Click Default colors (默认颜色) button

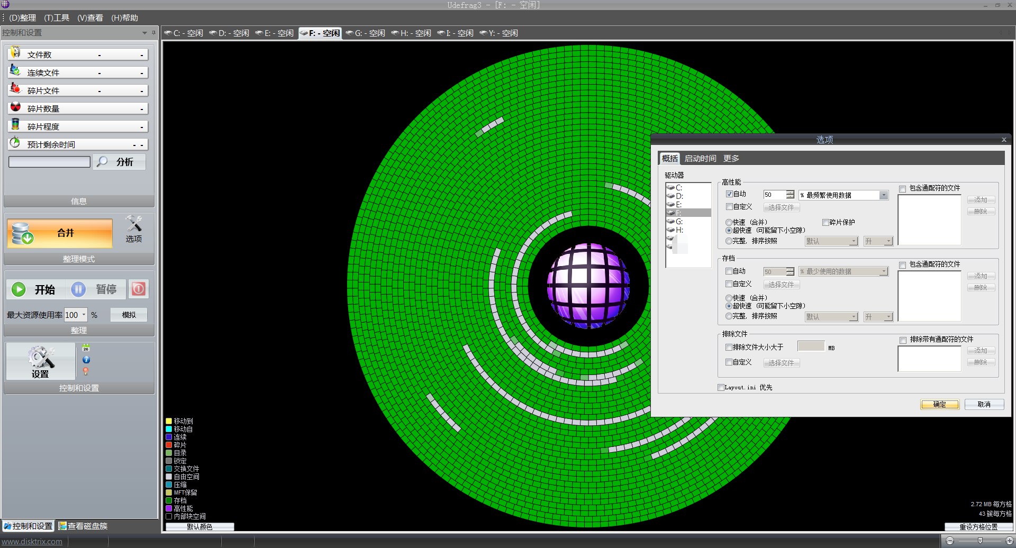click(x=199, y=527)
